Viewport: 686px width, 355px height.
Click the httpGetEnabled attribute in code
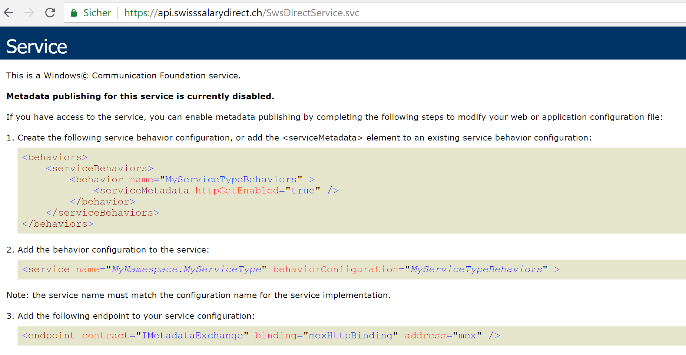[x=237, y=190]
